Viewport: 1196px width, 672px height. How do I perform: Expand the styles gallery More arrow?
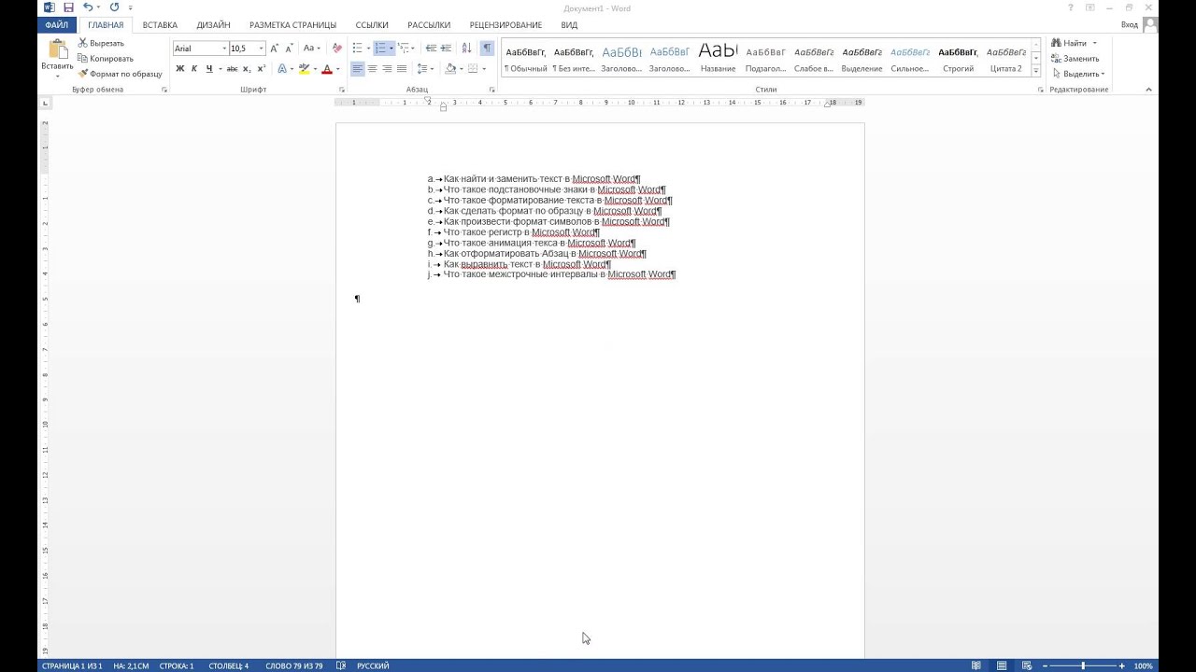(1036, 73)
